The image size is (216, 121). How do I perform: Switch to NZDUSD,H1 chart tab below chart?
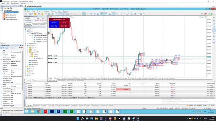click(x=52, y=81)
